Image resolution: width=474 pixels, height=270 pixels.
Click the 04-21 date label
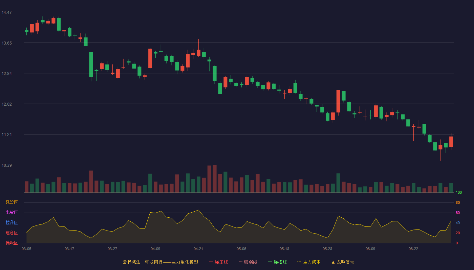click(198, 249)
